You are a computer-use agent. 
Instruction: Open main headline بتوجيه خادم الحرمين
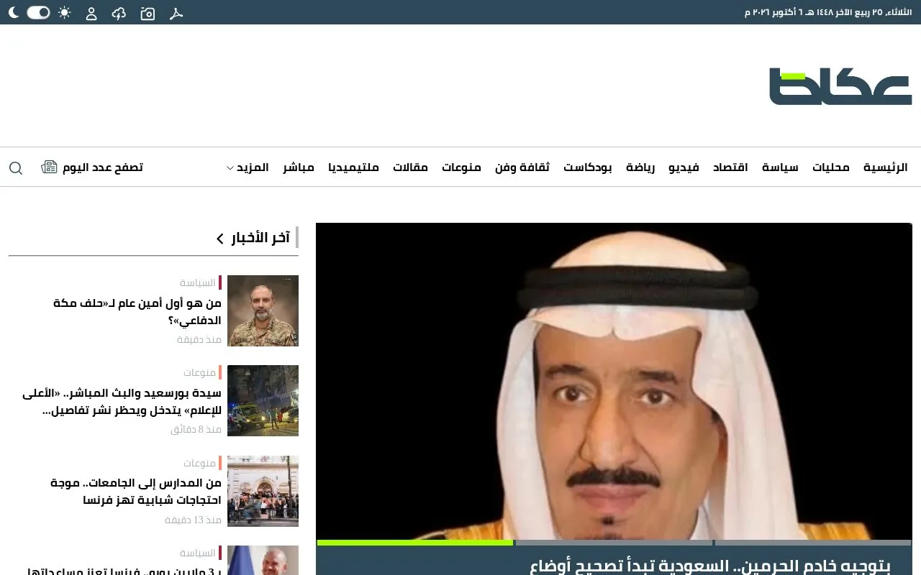tap(709, 566)
